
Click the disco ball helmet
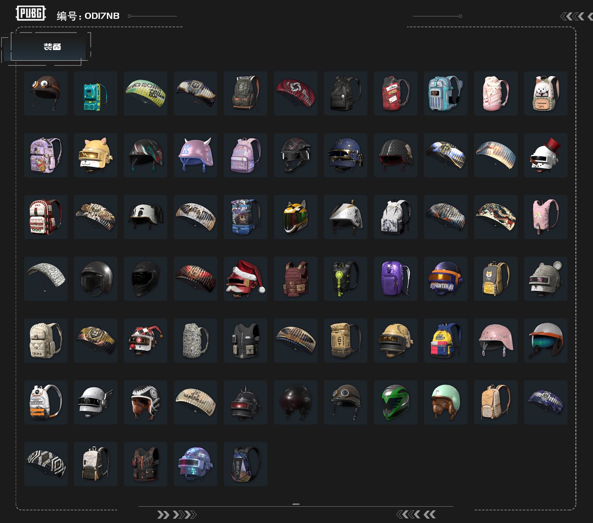[196, 464]
